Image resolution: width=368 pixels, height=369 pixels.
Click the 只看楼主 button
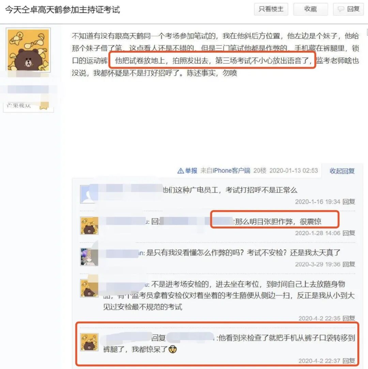(x=271, y=9)
